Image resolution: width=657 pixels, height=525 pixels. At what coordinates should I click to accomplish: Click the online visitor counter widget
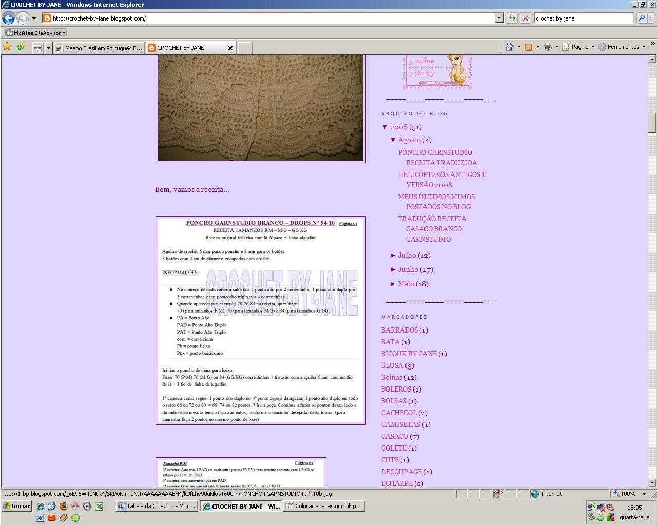pyautogui.click(x=437, y=71)
